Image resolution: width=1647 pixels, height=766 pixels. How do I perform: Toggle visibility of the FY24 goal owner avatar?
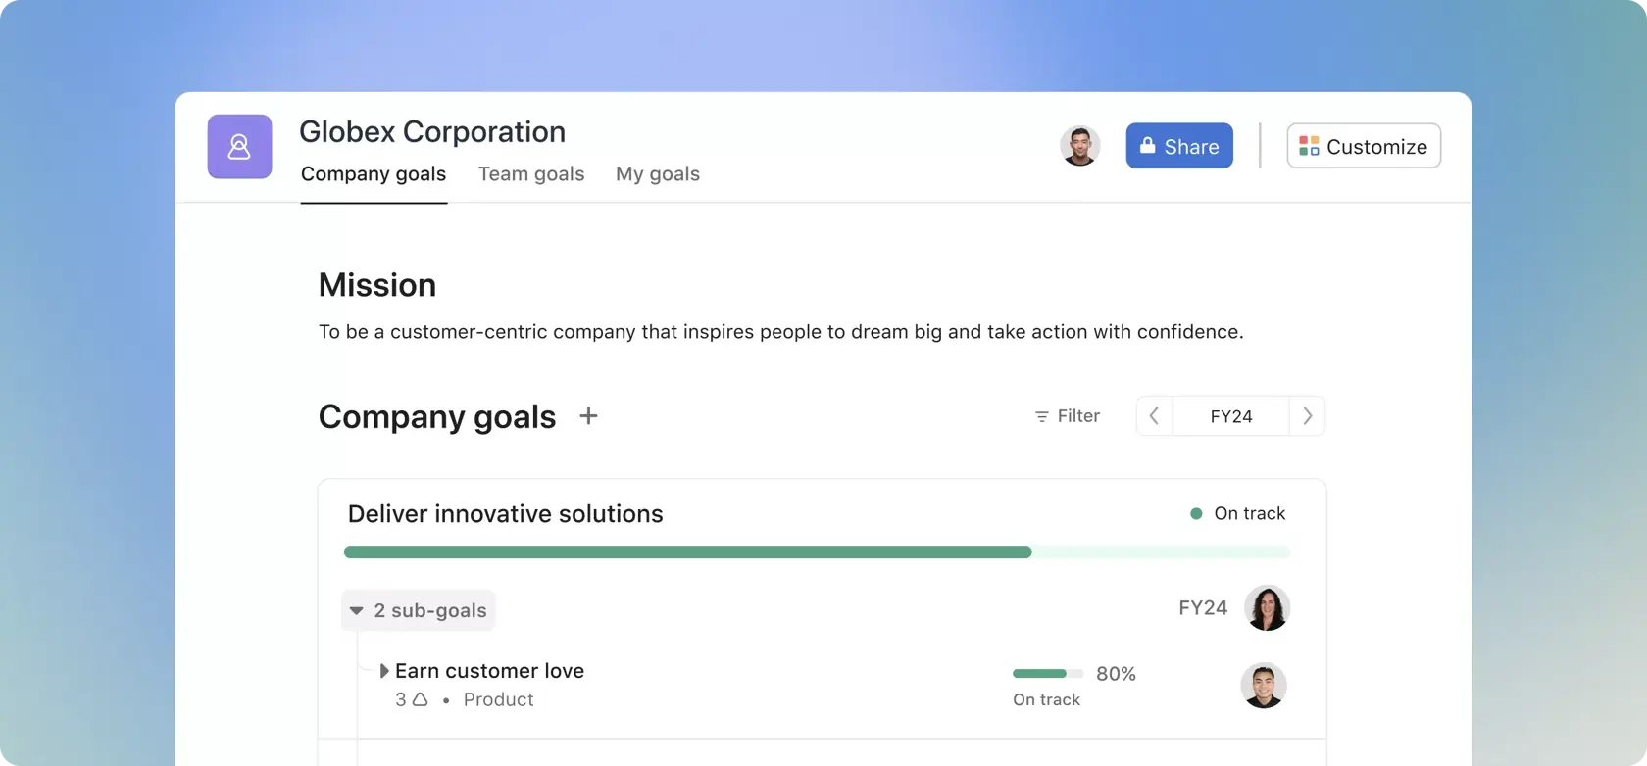(x=1266, y=607)
